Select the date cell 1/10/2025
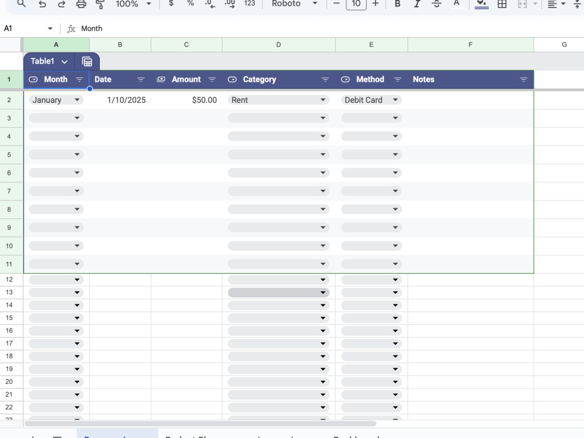 coord(120,100)
